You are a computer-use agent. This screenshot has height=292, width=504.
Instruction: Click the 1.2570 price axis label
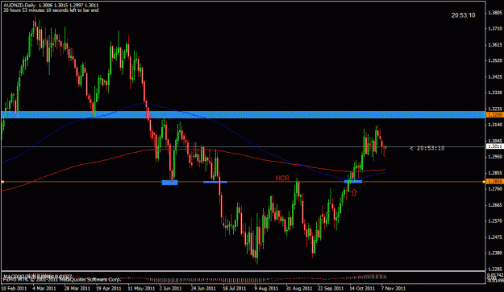coord(494,221)
